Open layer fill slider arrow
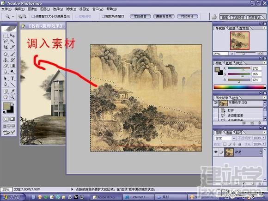 (x=264, y=144)
